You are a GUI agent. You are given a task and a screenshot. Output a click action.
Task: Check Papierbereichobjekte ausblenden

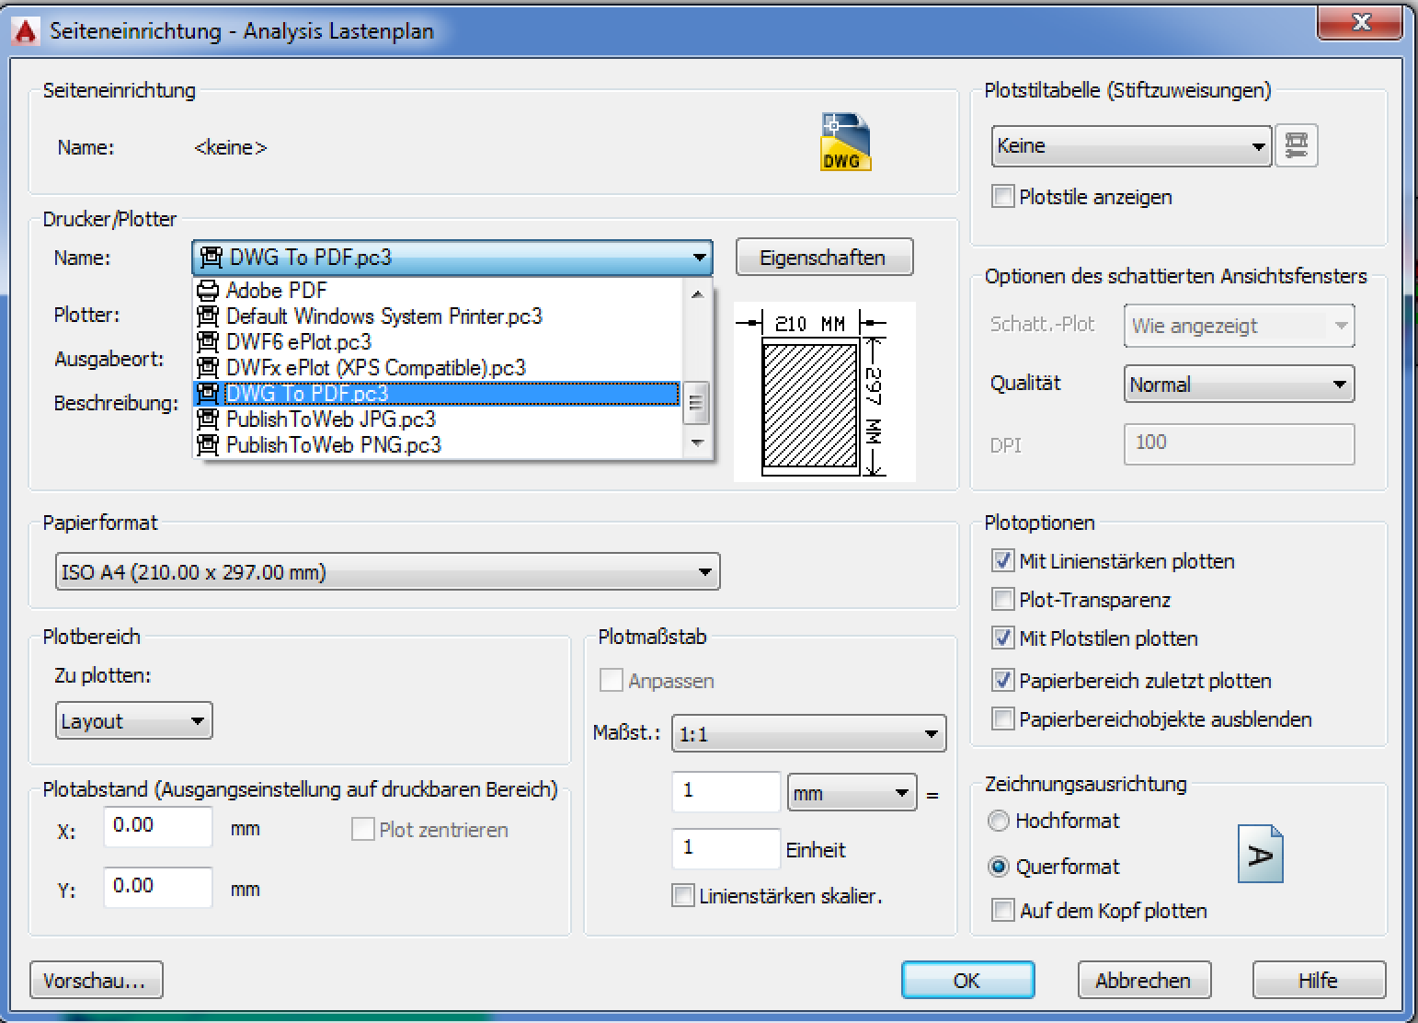1002,719
